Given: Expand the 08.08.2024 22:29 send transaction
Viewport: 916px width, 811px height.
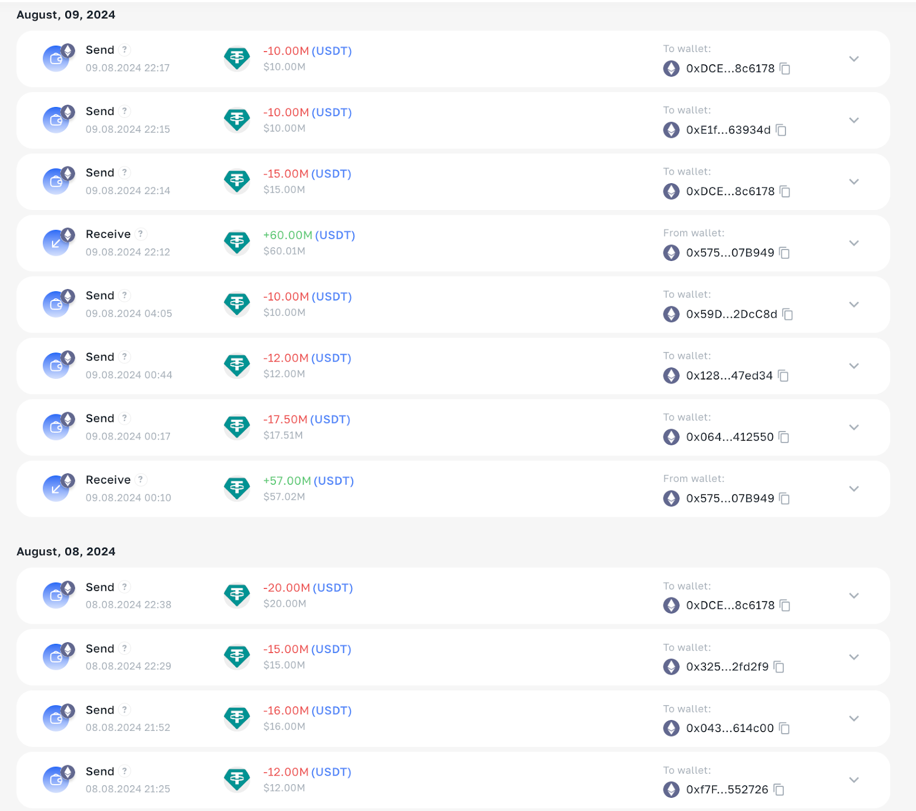Looking at the screenshot, I should [x=854, y=657].
